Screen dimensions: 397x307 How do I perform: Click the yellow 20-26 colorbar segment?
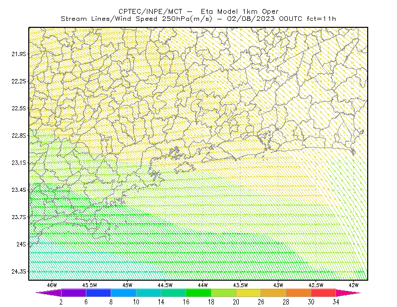coord(249,293)
